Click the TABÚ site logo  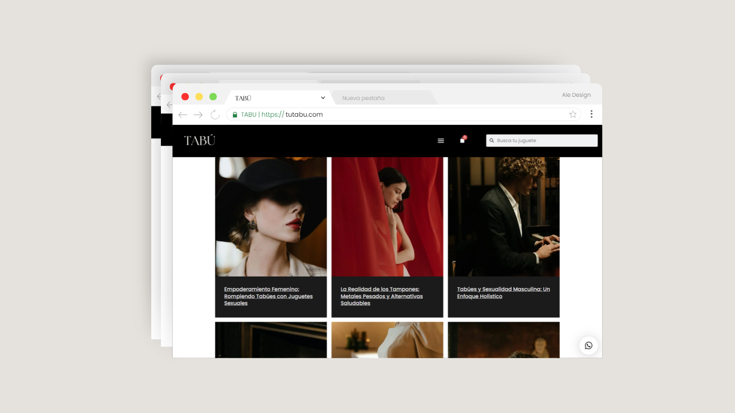coord(200,141)
